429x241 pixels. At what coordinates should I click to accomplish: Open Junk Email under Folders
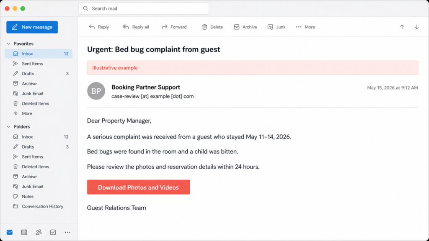[39, 187]
